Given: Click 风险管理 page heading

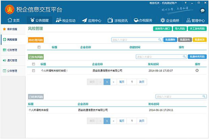Looking at the screenshot, I should click(35, 28).
